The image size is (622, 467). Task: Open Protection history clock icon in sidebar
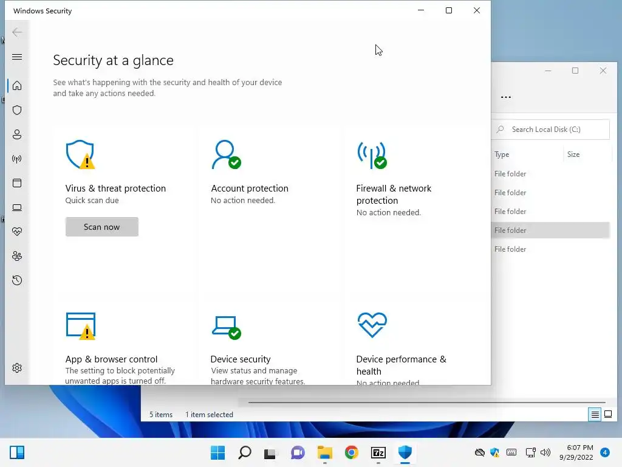[x=16, y=280]
